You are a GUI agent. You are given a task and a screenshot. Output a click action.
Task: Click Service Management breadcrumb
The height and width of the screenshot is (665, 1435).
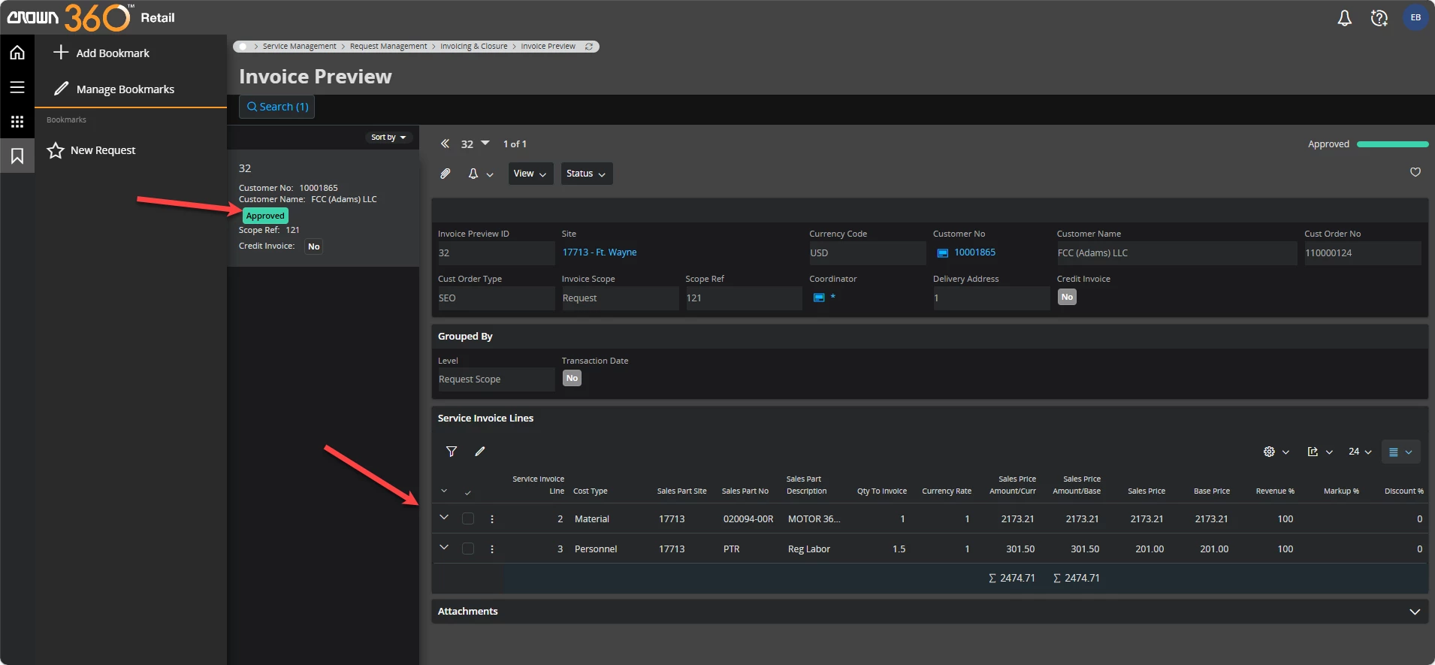(299, 47)
